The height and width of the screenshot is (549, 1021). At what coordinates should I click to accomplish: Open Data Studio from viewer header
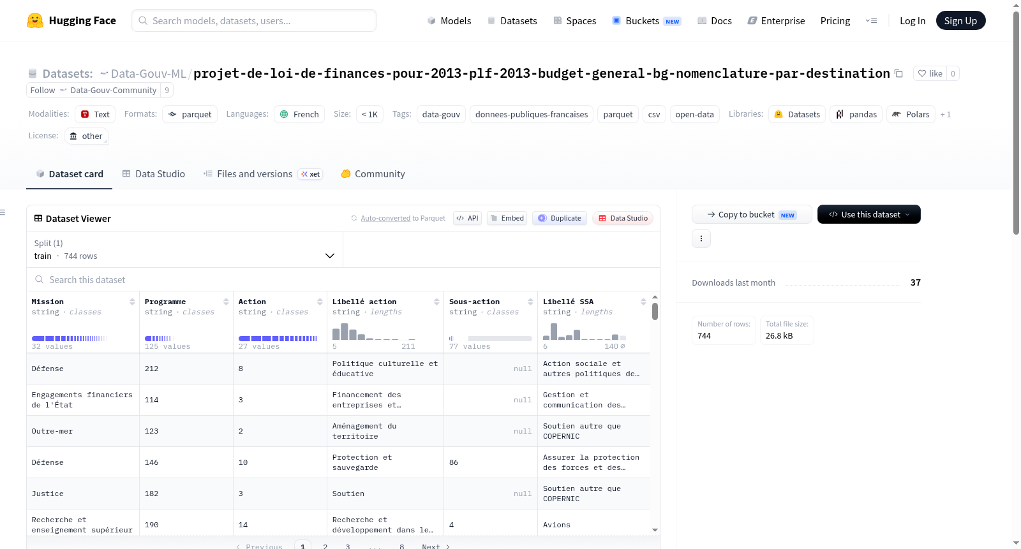click(623, 218)
